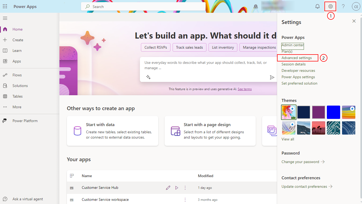Viewport: 362px width, 204px height.
Task: Select the bright blue theme swatch
Action: pyautogui.click(x=333, y=112)
